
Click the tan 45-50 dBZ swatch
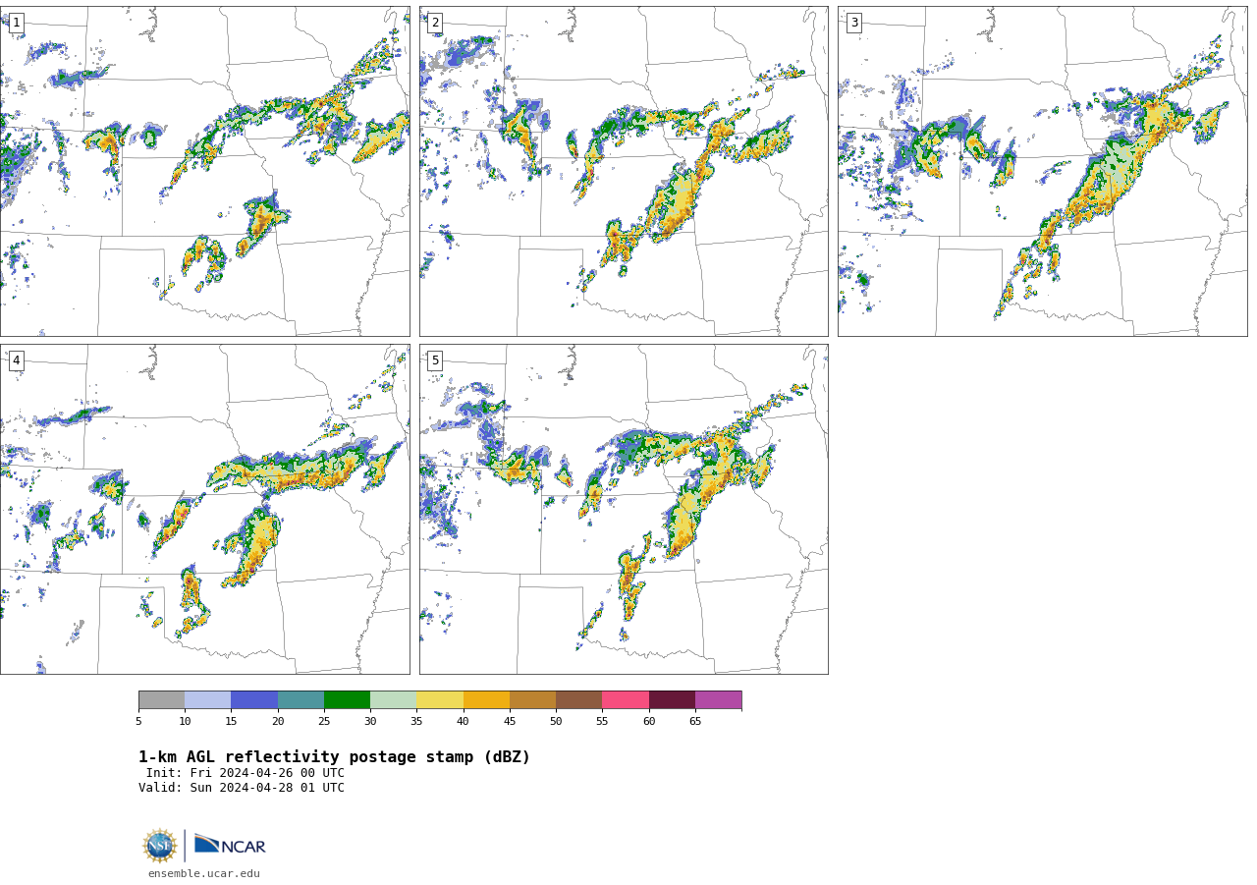(532, 699)
